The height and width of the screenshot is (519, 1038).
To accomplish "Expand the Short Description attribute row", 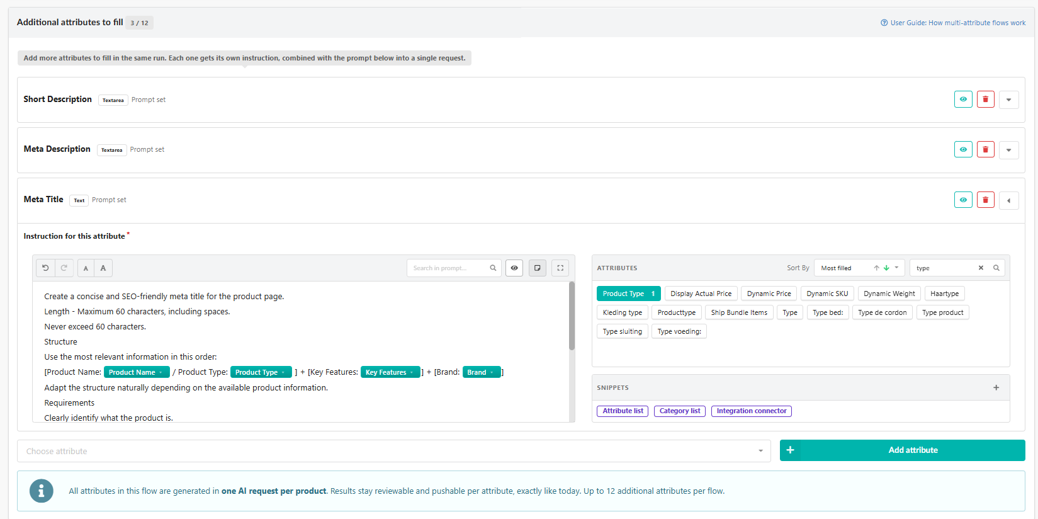I will click(x=1009, y=100).
